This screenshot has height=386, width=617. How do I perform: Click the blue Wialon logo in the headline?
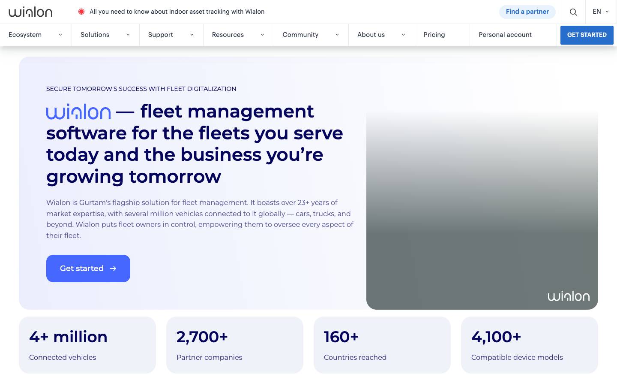pyautogui.click(x=78, y=112)
